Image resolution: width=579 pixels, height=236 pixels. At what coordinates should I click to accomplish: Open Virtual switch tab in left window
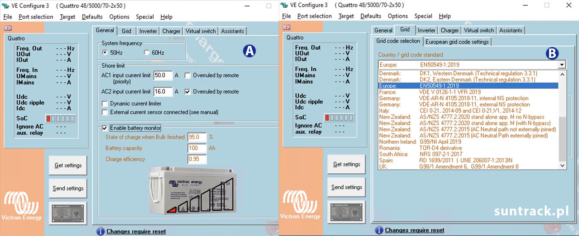(x=201, y=31)
